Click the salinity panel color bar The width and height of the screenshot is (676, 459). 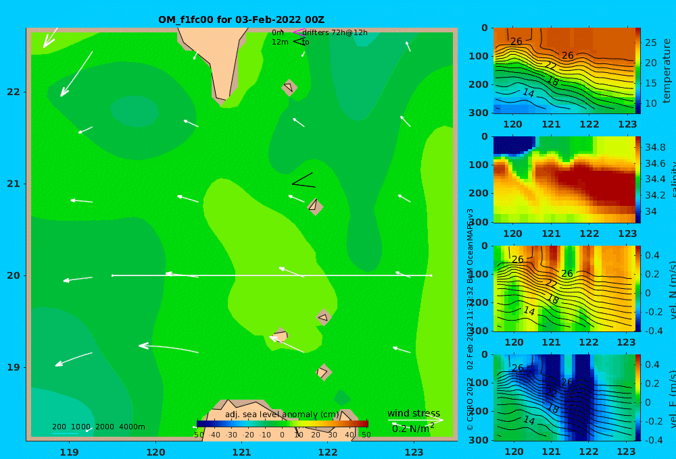(x=637, y=180)
